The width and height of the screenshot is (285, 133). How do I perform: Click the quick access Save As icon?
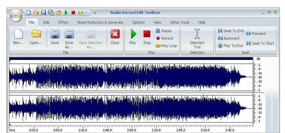51,13
